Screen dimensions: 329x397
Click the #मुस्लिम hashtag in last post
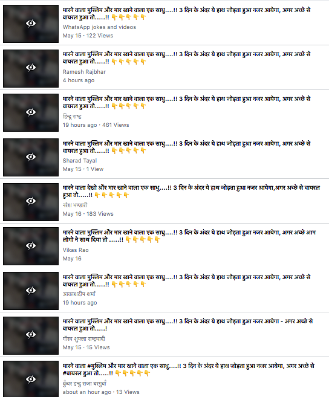tap(97, 366)
